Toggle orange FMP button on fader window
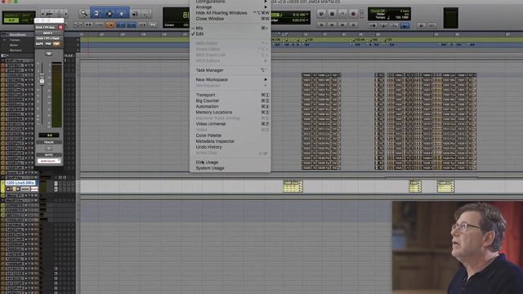The height and width of the screenshot is (294, 523). [x=56, y=43]
